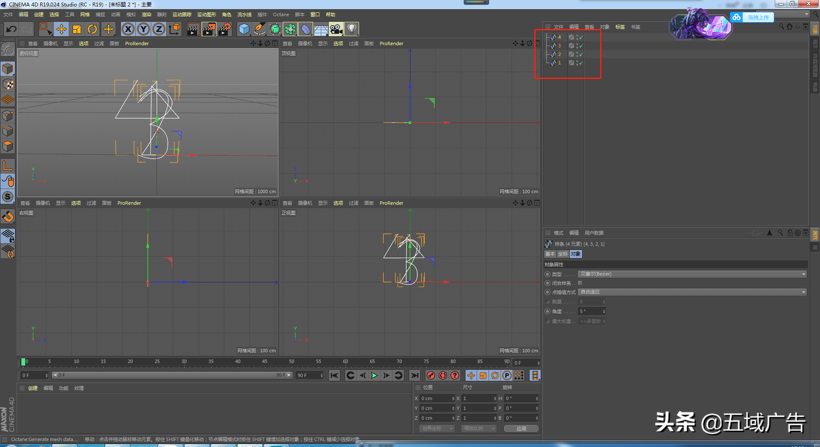Select the angle radio button

548,311
